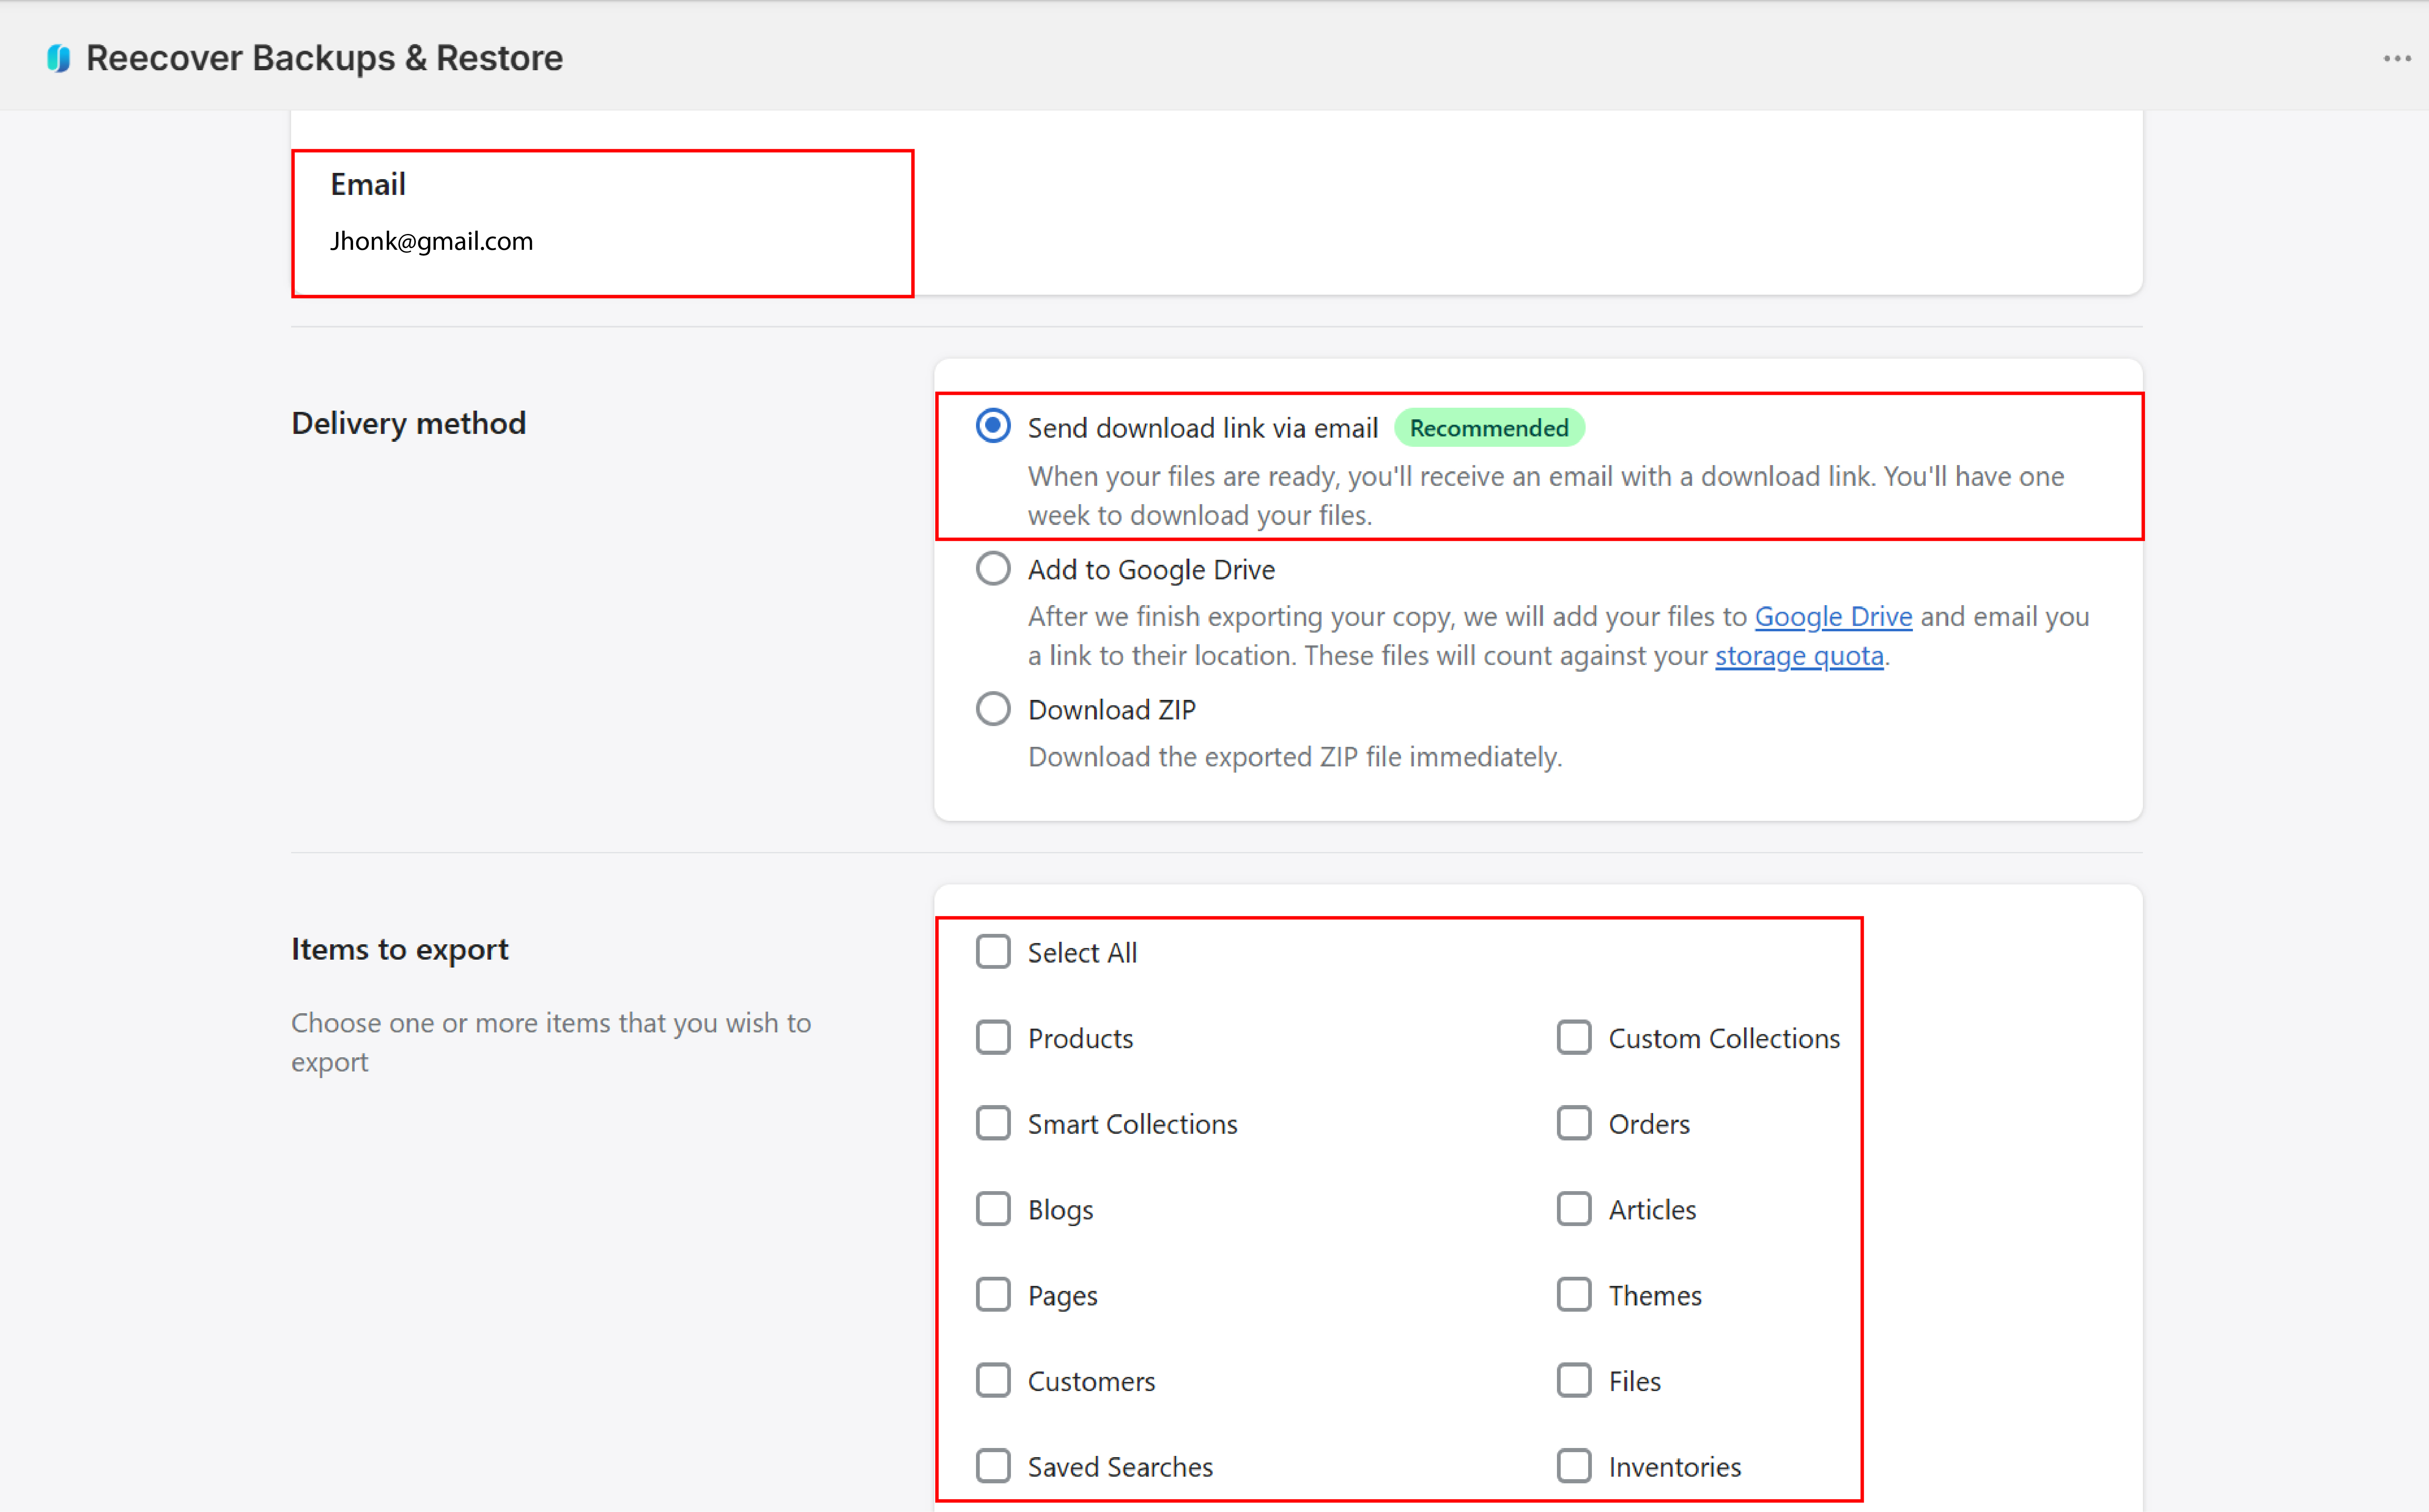
Task: Tick the Files checkbox
Action: pos(1574,1380)
